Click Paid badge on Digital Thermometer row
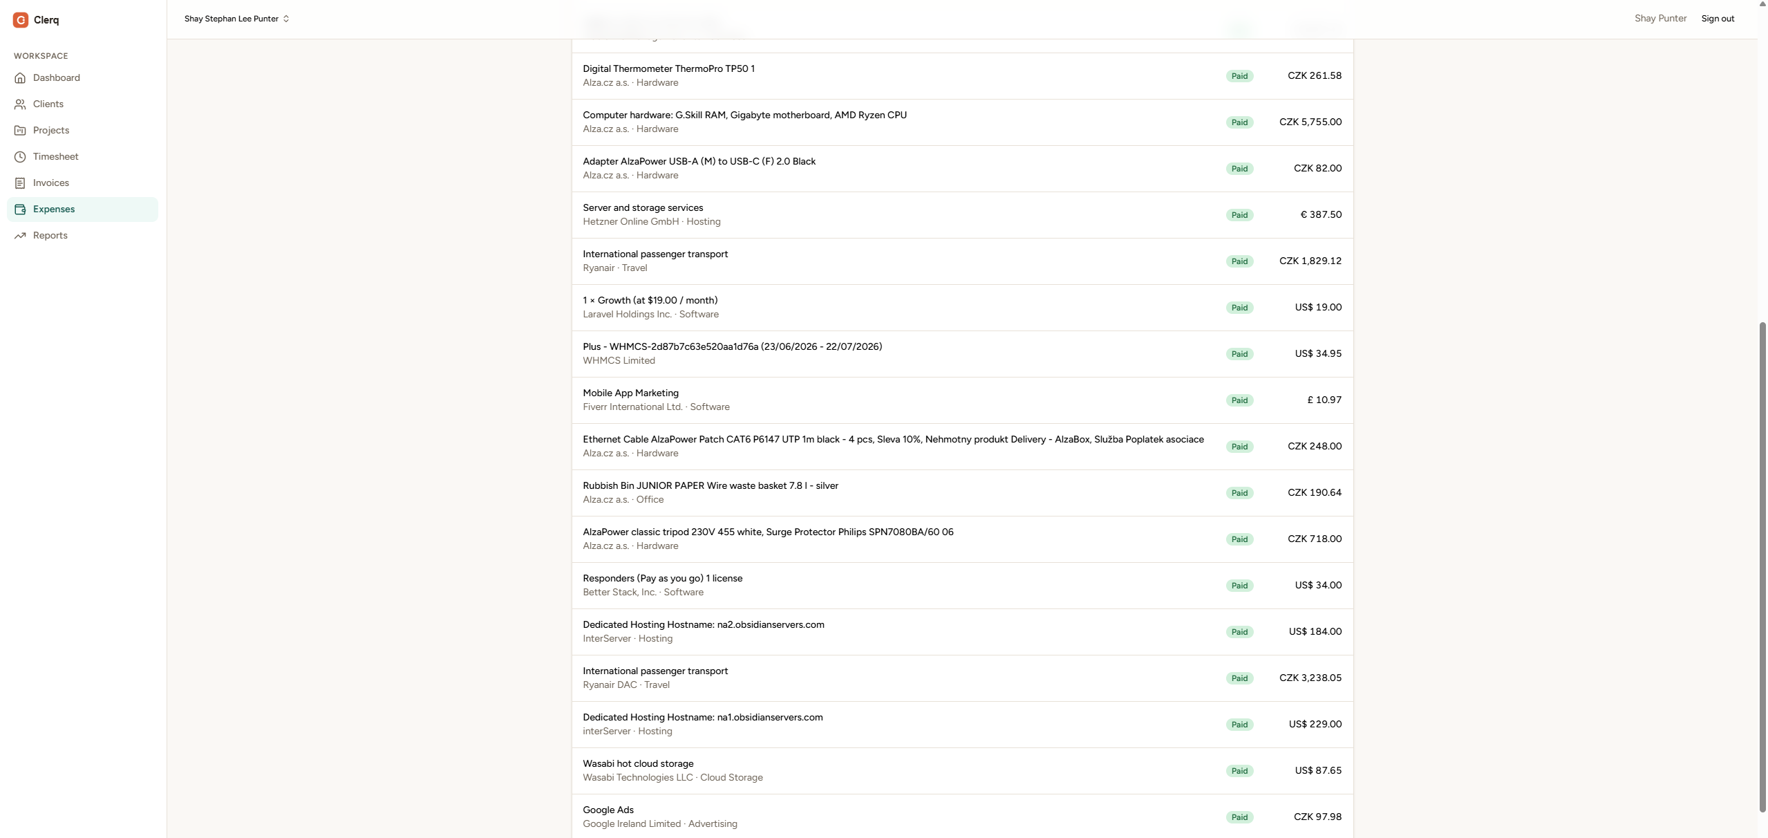Image resolution: width=1768 pixels, height=838 pixels. [x=1239, y=76]
